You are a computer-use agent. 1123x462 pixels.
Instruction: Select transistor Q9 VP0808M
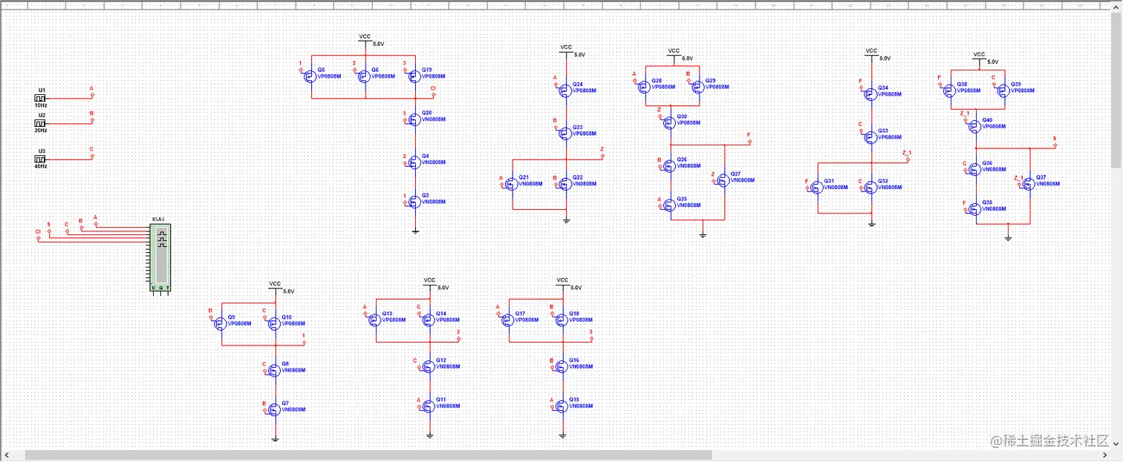[x=220, y=321]
